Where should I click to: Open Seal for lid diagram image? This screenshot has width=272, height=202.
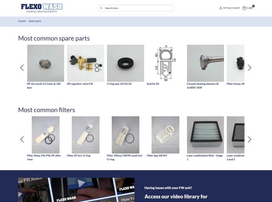165,63
